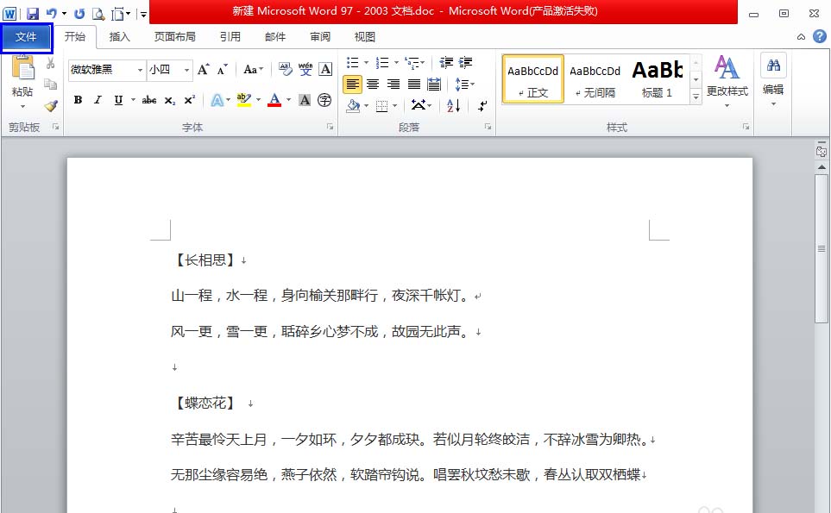The width and height of the screenshot is (831, 513).
Task: Click the Clear Formatting eraser icon
Action: 285,70
